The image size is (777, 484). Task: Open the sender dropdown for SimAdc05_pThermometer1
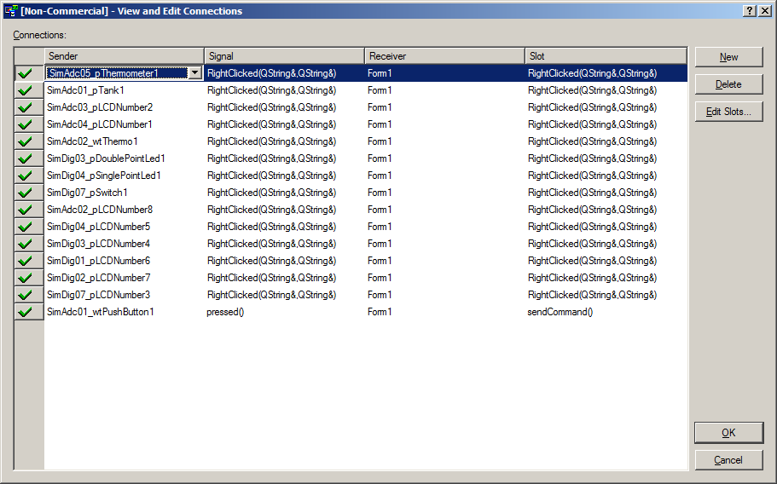[194, 73]
